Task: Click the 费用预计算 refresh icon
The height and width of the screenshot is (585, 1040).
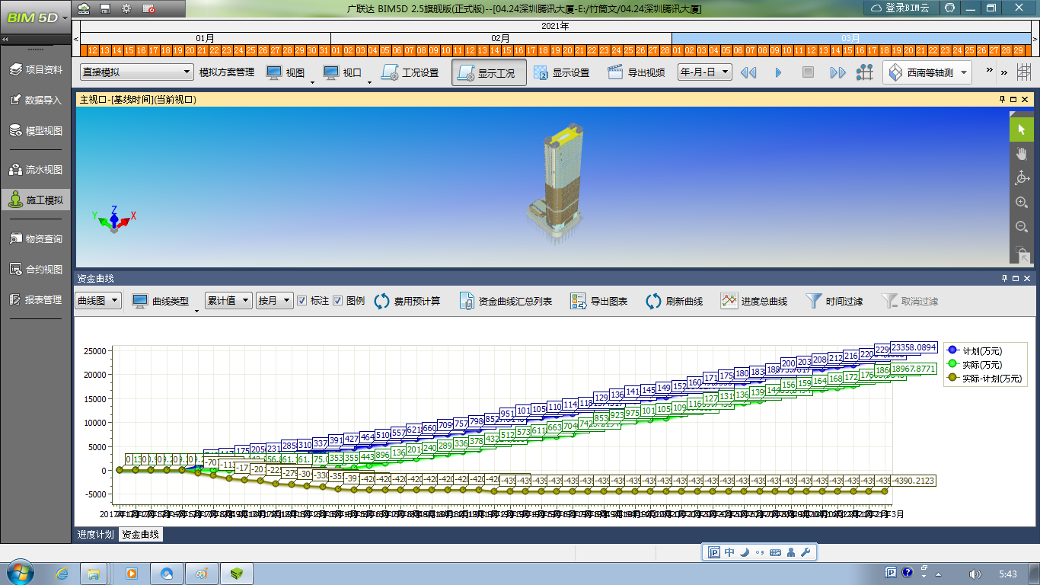Action: 382,301
